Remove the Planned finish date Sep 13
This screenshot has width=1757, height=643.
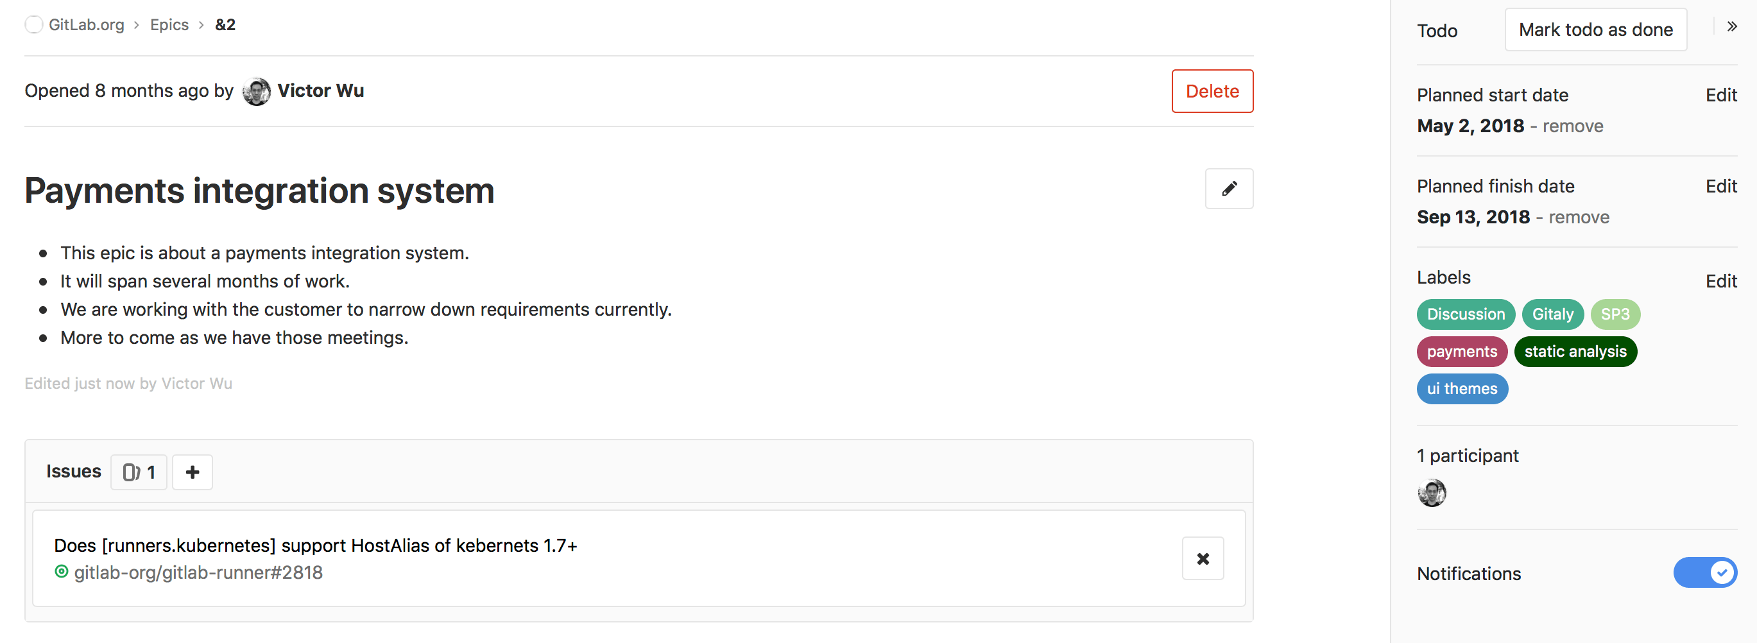pos(1579,218)
